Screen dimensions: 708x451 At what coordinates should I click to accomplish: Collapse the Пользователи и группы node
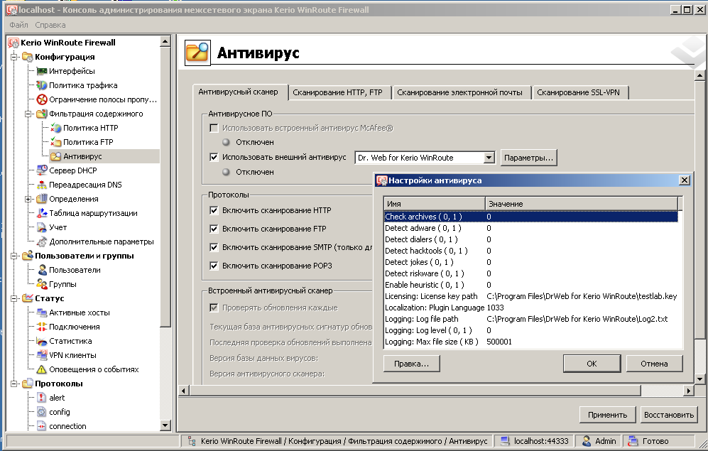14,256
